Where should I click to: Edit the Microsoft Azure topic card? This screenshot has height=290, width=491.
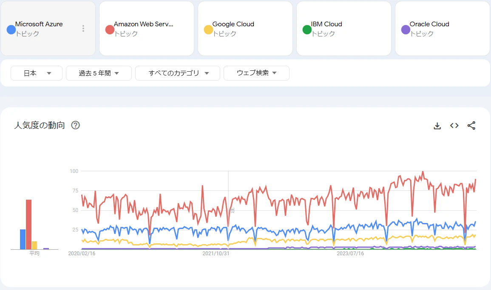(48, 28)
